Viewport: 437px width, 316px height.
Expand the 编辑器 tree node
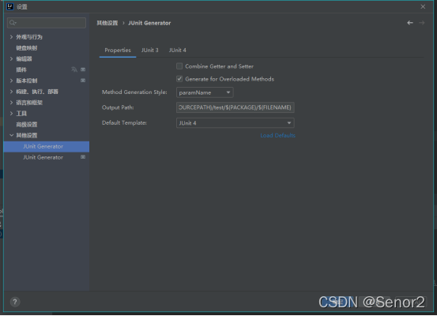pos(11,58)
